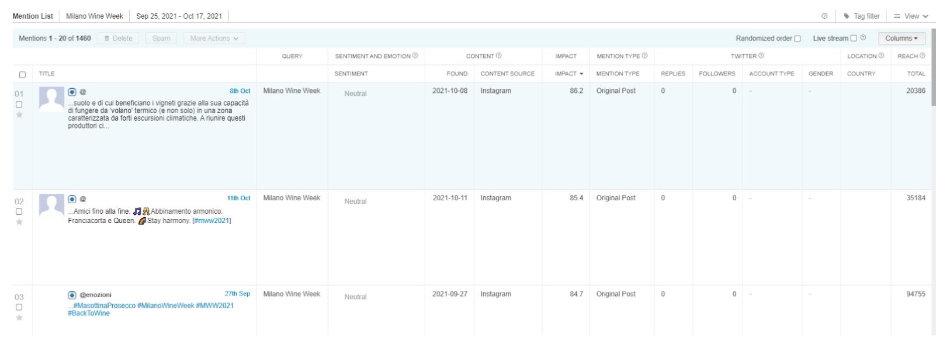Open the 11th Oct date link
936x348 pixels.
pos(238,199)
